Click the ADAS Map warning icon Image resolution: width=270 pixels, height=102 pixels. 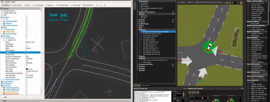tap(4, 32)
